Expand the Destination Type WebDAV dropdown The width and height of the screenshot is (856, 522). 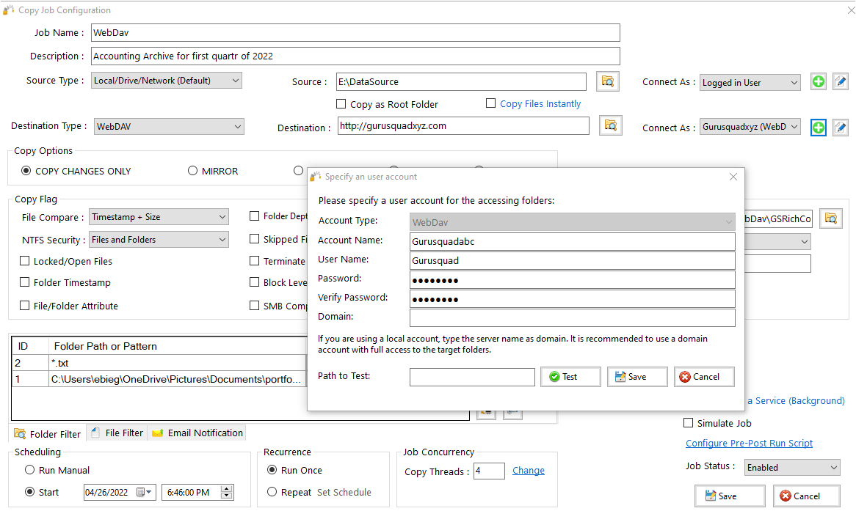click(169, 127)
